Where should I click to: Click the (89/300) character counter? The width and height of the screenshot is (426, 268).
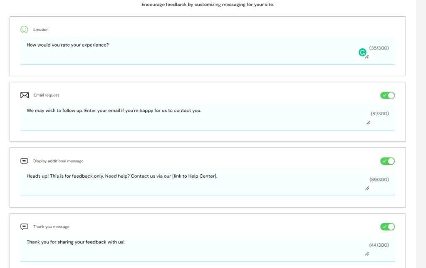pyautogui.click(x=379, y=179)
